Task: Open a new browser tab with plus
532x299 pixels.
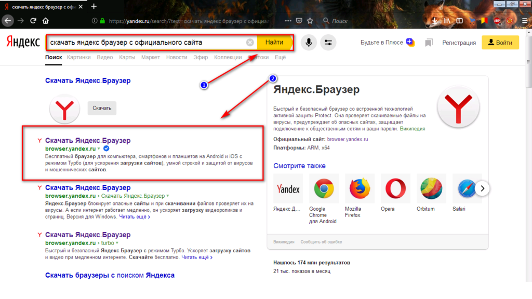Action: tap(94, 6)
